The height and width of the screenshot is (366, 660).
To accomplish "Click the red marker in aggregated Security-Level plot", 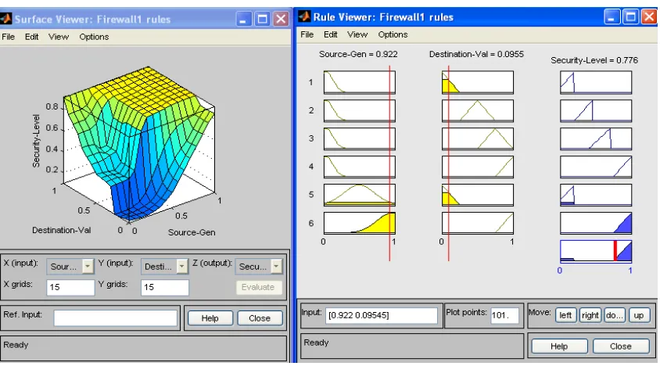I will pyautogui.click(x=615, y=250).
